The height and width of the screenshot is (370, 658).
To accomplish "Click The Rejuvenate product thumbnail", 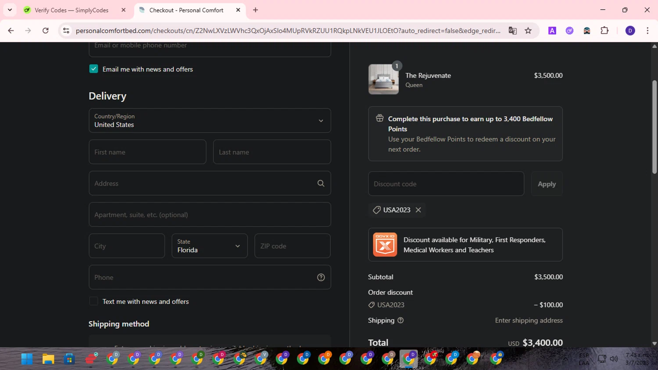I will (383, 79).
